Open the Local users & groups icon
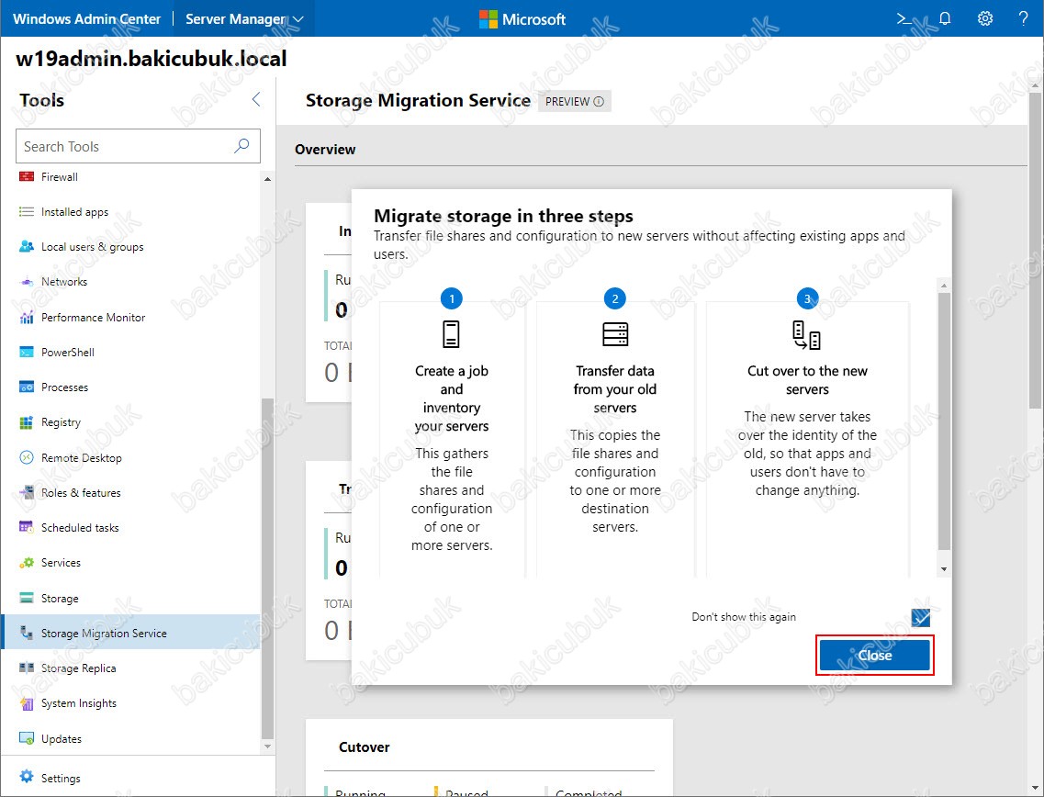 pyautogui.click(x=27, y=246)
